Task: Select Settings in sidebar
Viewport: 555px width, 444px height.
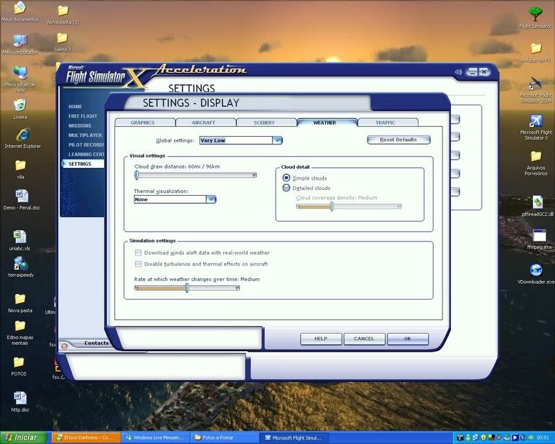Action: point(83,164)
